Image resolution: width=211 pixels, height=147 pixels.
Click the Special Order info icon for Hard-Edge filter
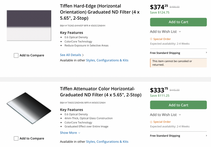[x=151, y=39]
